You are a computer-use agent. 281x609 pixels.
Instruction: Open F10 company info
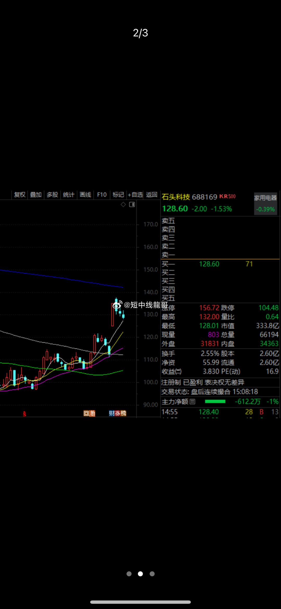coord(102,195)
